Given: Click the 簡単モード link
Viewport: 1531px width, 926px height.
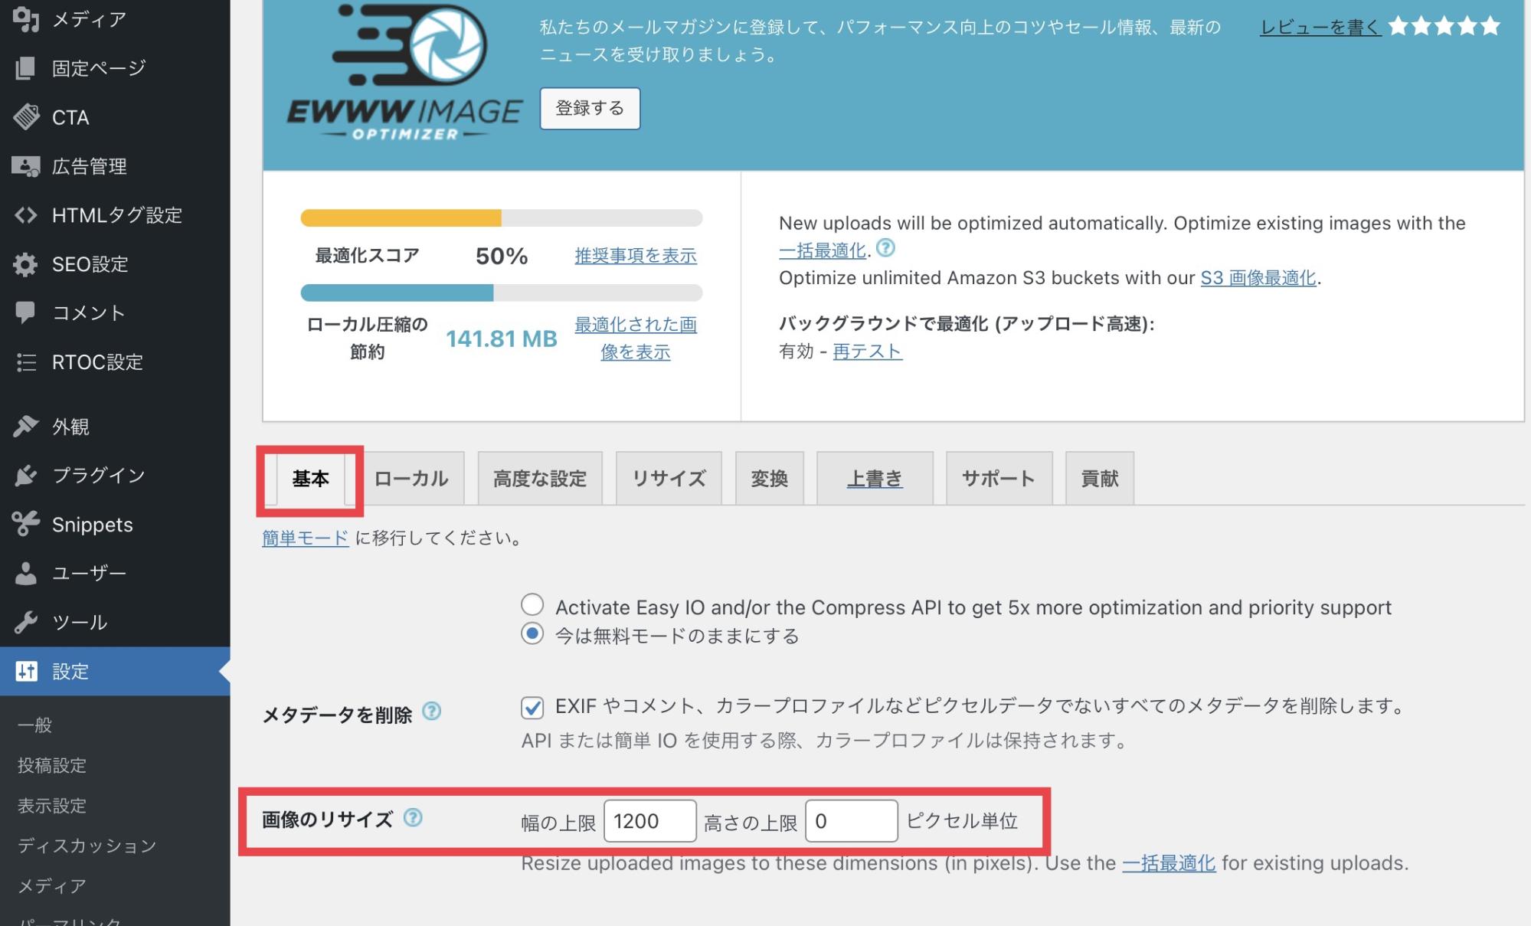Looking at the screenshot, I should tap(305, 538).
